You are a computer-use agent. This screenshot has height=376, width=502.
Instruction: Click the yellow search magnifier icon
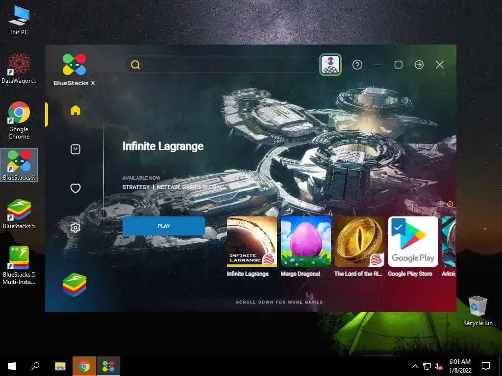[135, 65]
